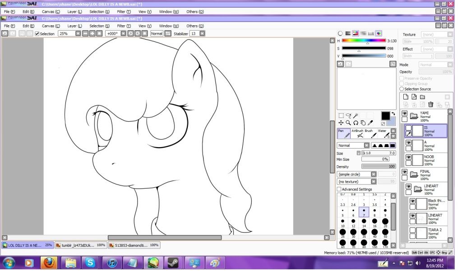Create a new layer folder
462x271 pixels.
click(422, 97)
